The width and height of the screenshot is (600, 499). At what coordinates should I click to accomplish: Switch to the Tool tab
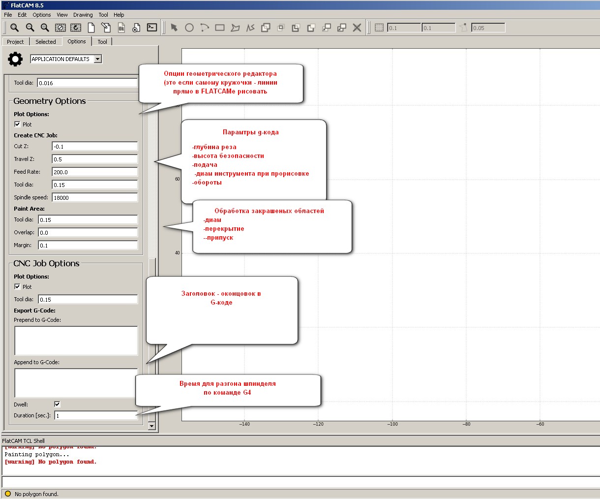click(102, 42)
